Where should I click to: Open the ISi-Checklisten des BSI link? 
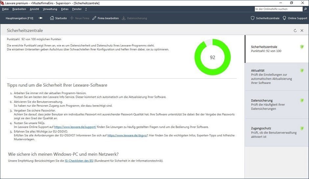point(79,161)
